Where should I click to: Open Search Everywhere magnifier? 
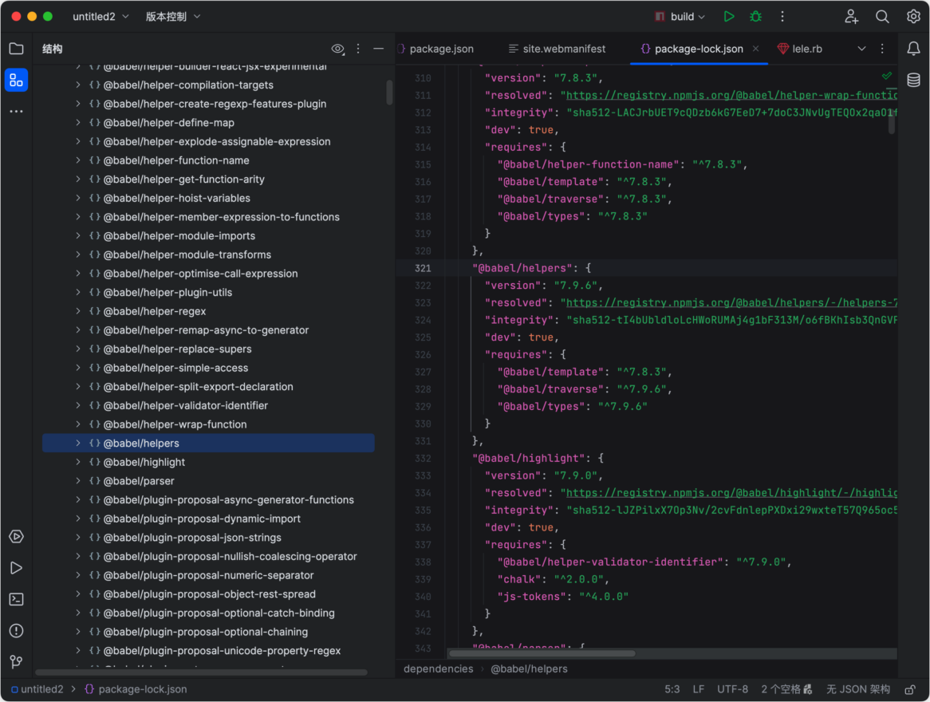883,17
